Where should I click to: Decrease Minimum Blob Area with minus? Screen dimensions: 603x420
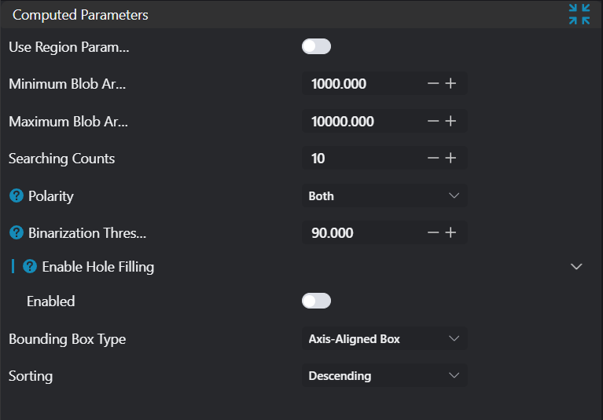pyautogui.click(x=432, y=84)
